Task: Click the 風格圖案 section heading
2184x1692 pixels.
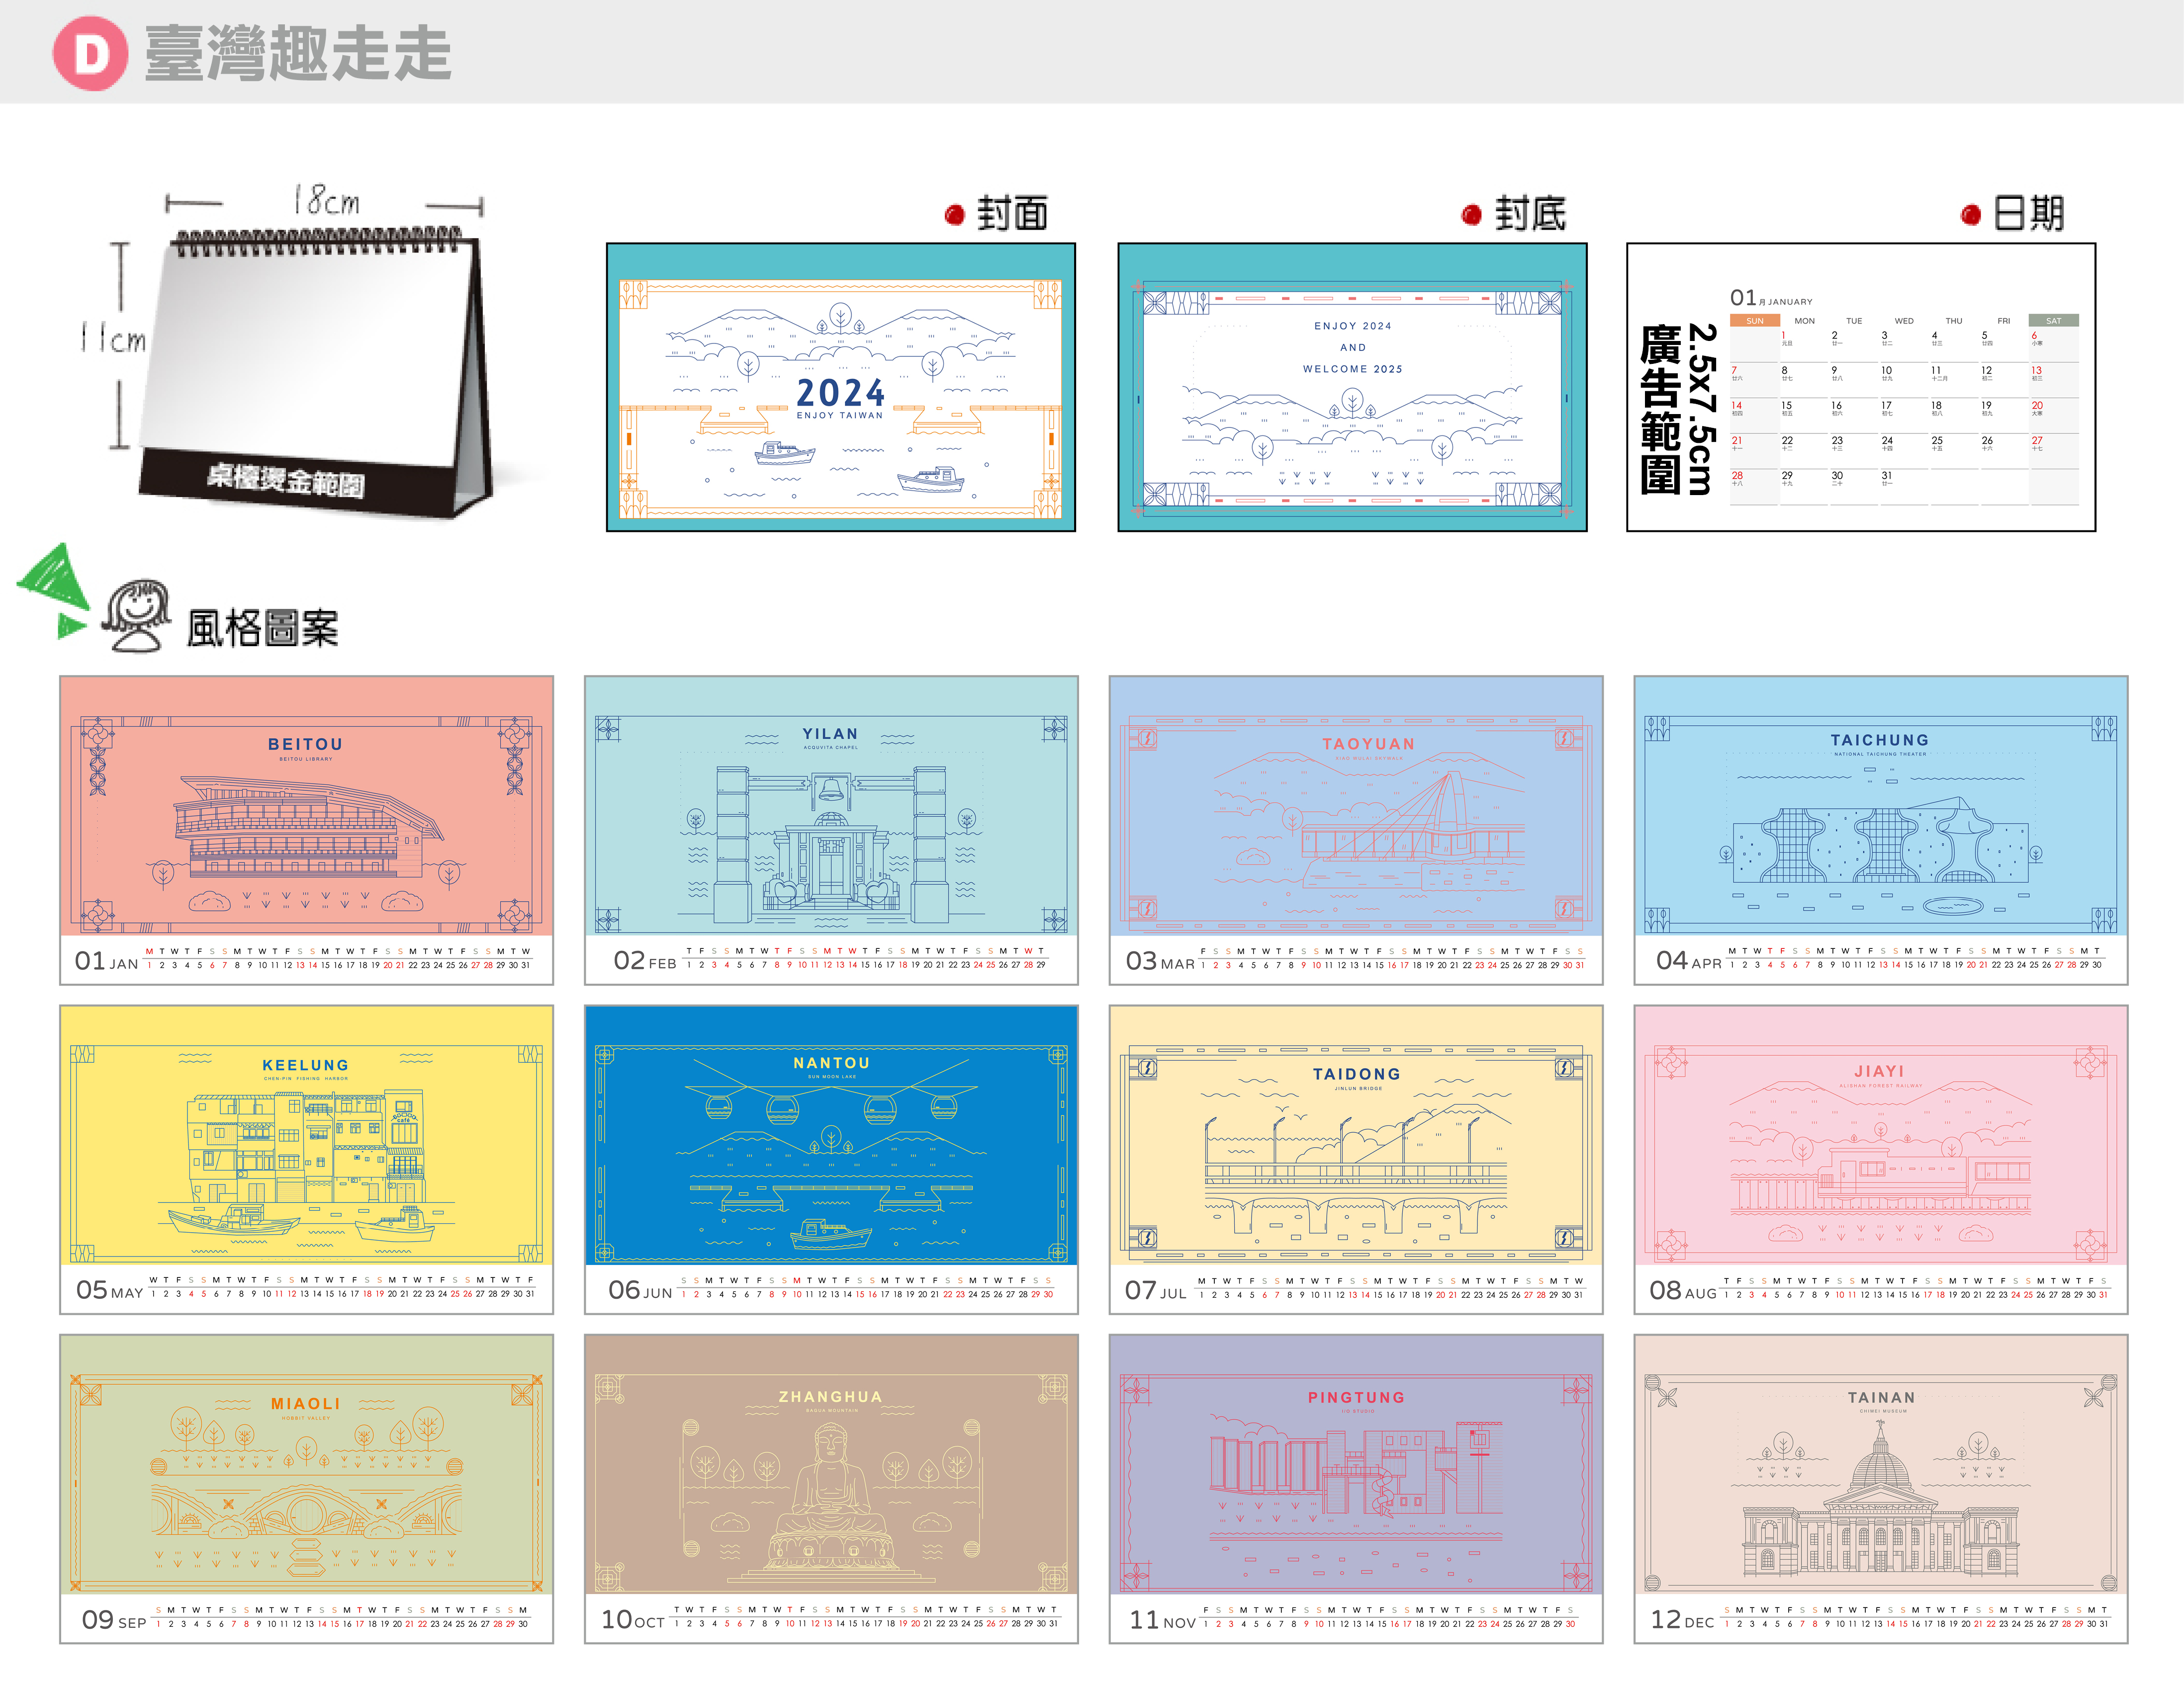Action: pyautogui.click(x=262, y=628)
